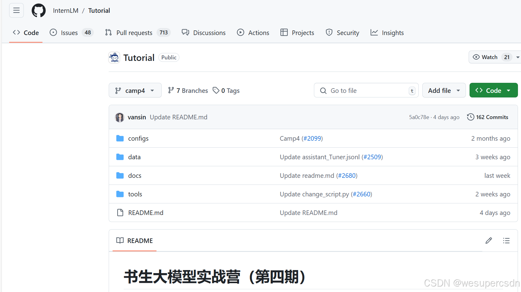Open the Security tab
521x292 pixels.
point(343,33)
